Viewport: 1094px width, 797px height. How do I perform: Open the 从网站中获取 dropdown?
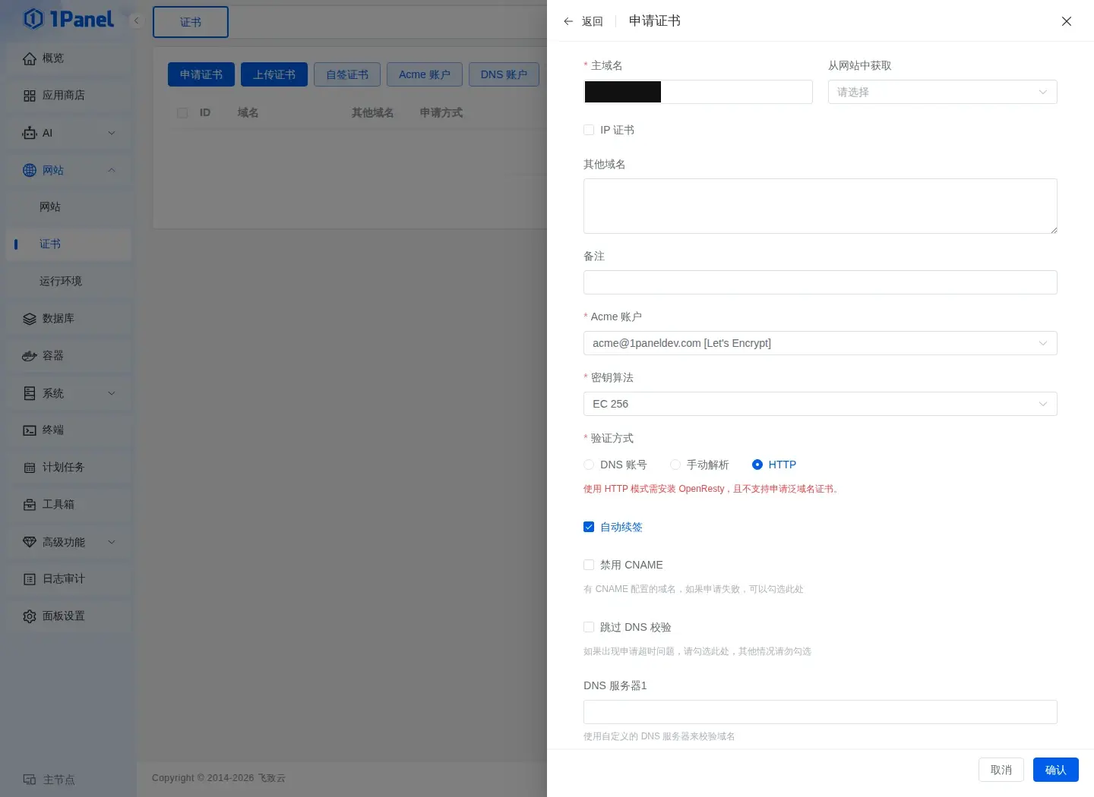click(x=942, y=92)
